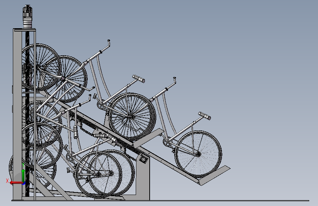Image resolution: width=318 pixels, height=206 pixels.
Task: Select the wheel of the lower-right bicycle
Action: (198, 154)
